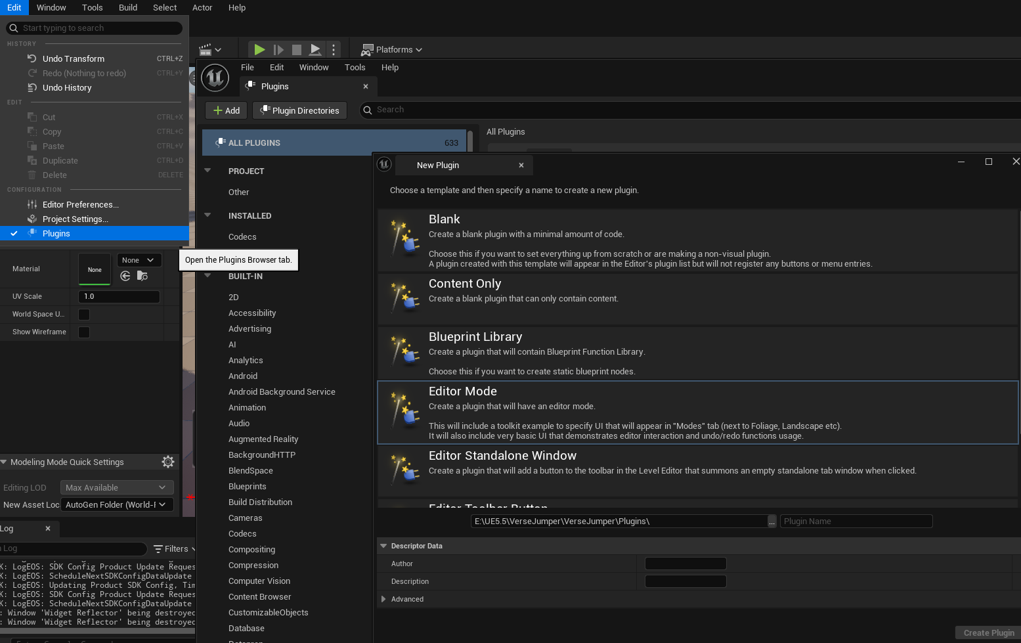Click the green Play button in toolbar
This screenshot has height=643, width=1021.
tap(259, 49)
